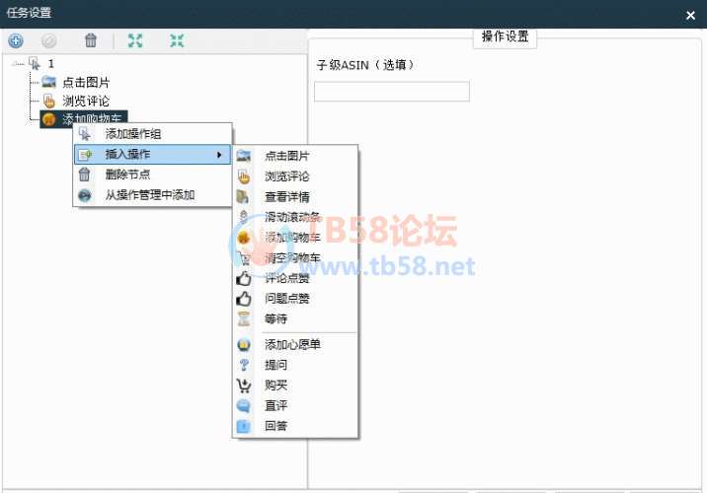
Task: Select 从操作管理中添加 menu entry
Action: tap(149, 195)
